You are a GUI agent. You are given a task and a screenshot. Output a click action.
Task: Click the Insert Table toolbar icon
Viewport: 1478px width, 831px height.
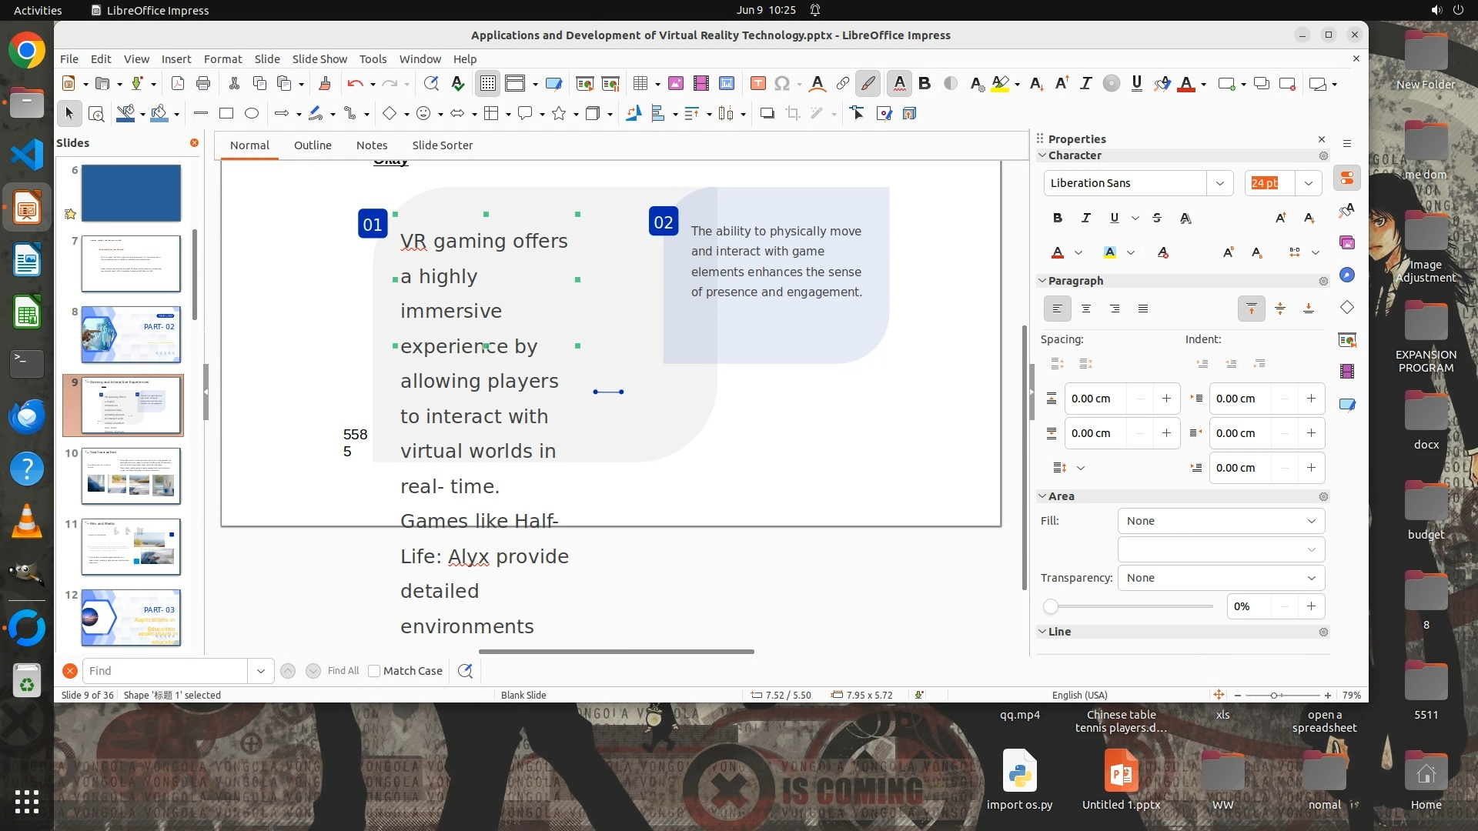tap(640, 84)
